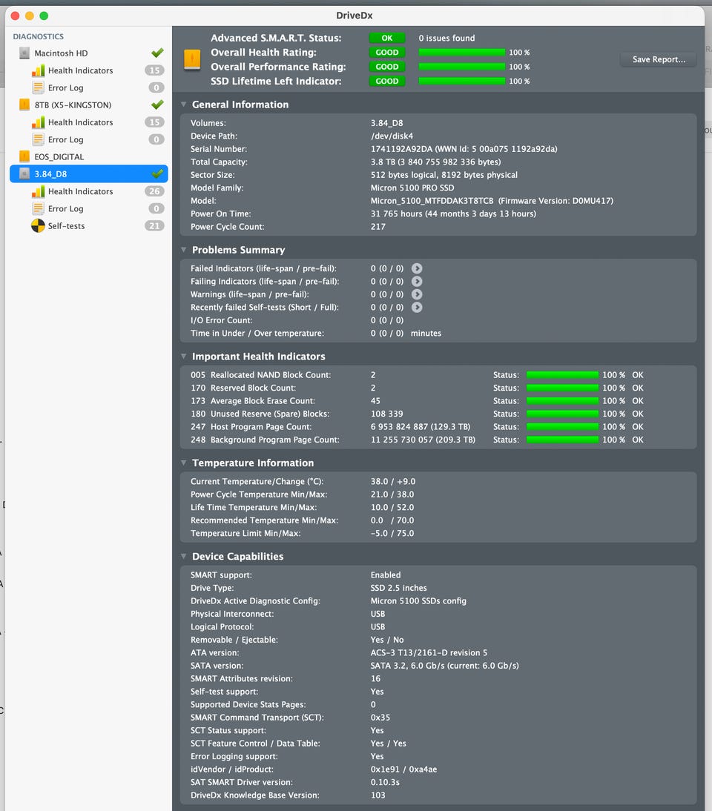Click the Macintosh HD drive icon

(x=24, y=53)
